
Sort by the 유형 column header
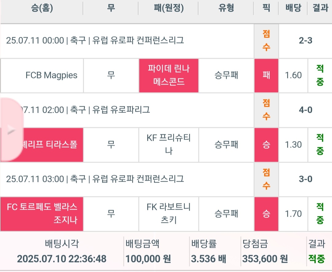226,8
